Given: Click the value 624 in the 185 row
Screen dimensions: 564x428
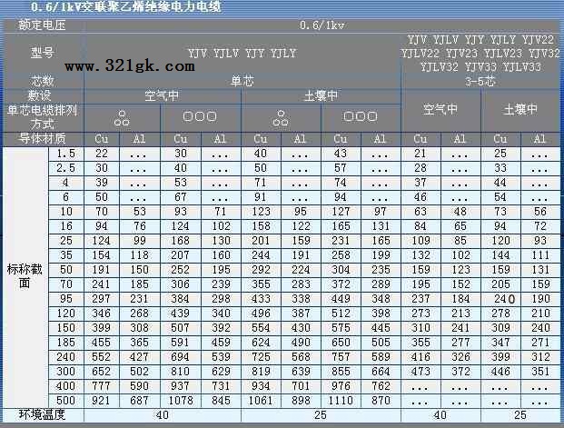Looking at the screenshot, I should [261, 342].
